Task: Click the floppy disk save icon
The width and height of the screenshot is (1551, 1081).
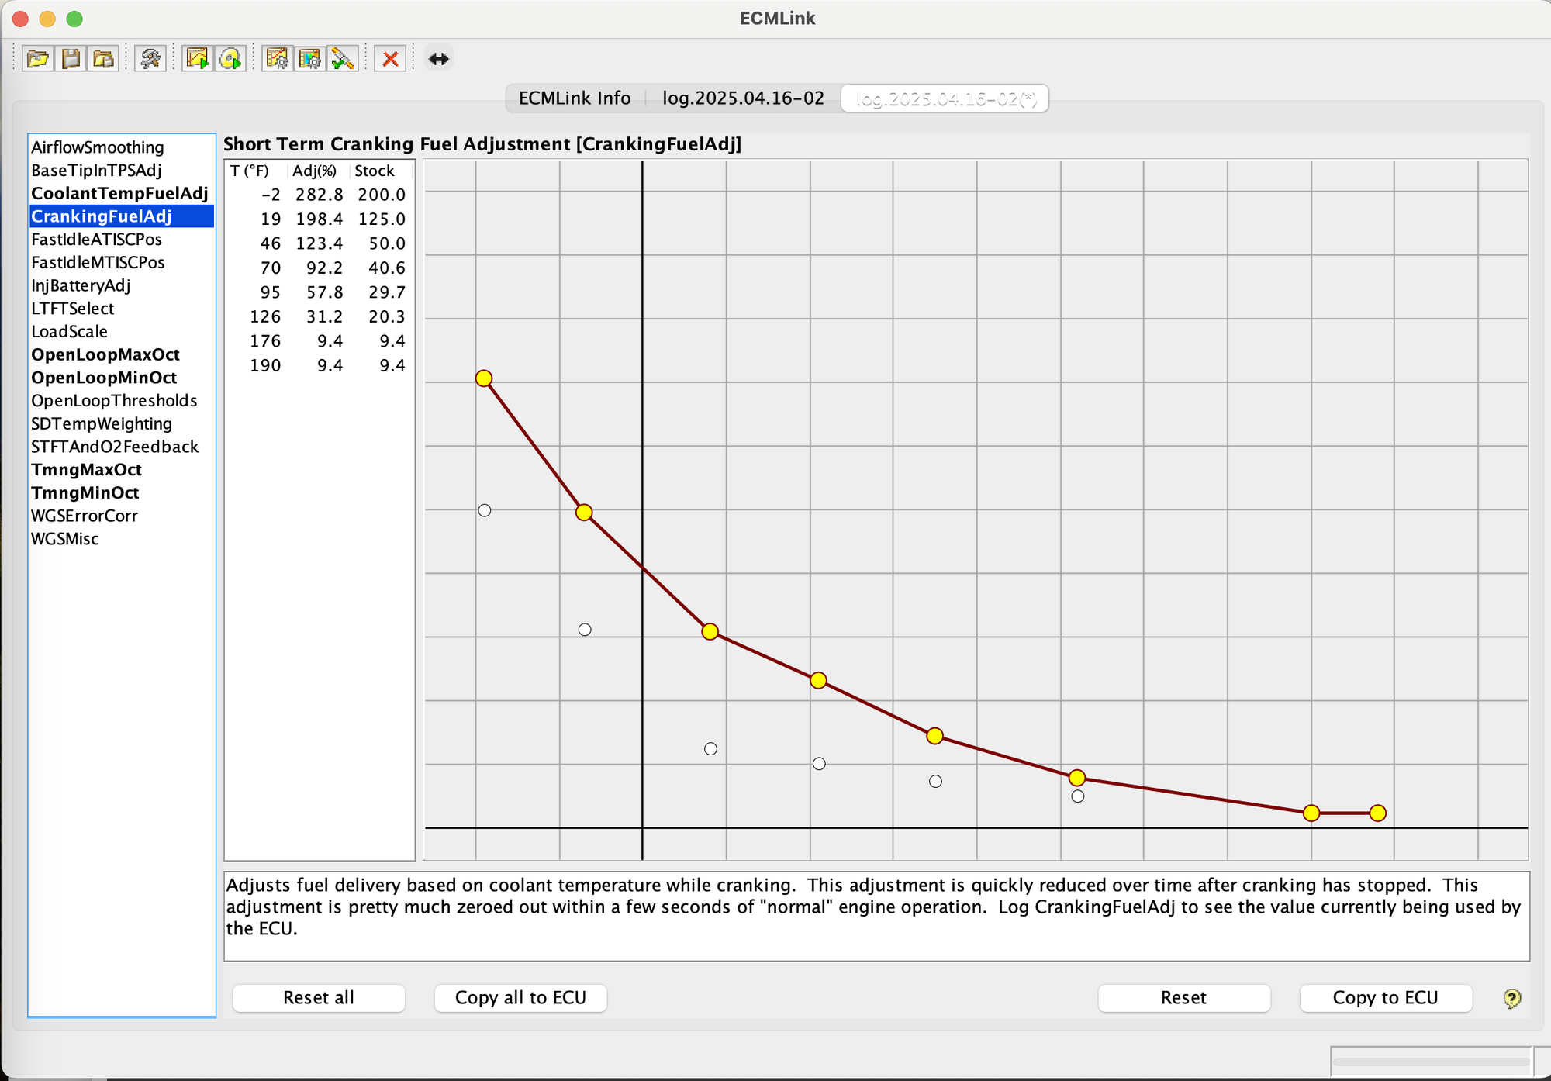Action: click(71, 58)
